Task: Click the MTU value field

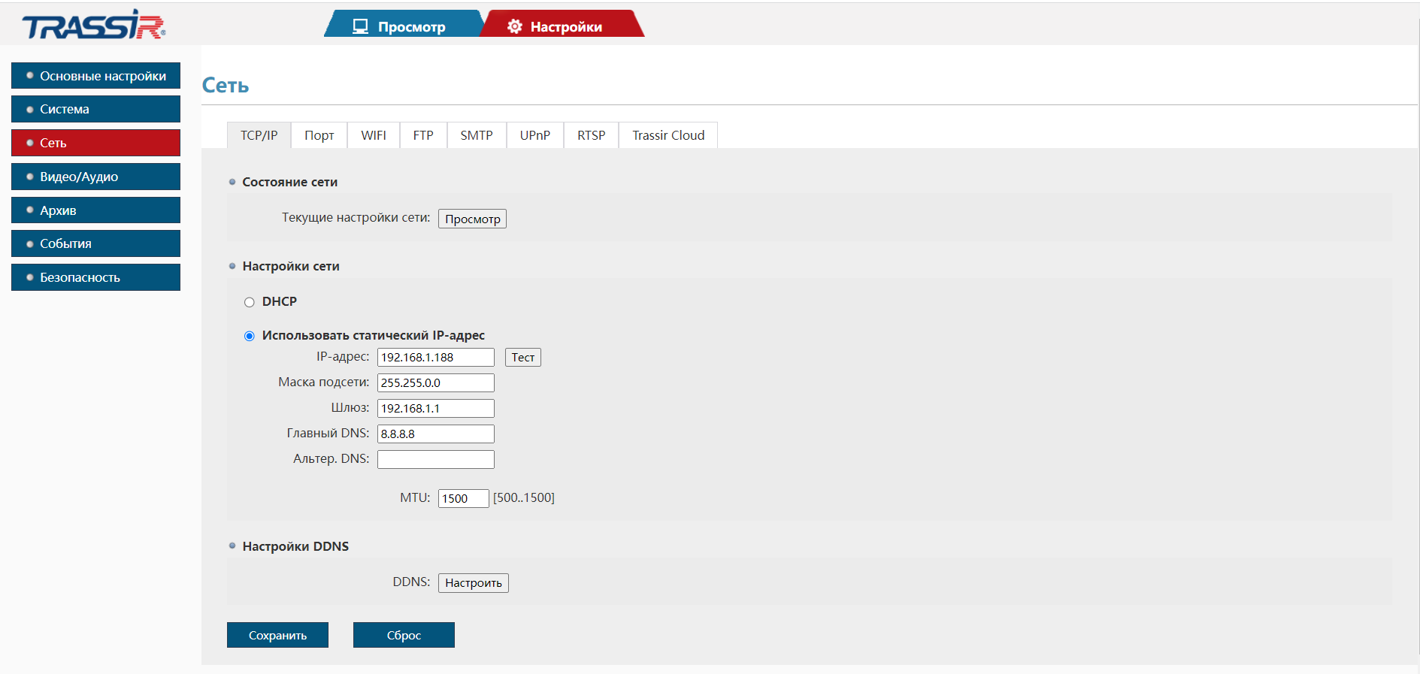Action: click(464, 498)
